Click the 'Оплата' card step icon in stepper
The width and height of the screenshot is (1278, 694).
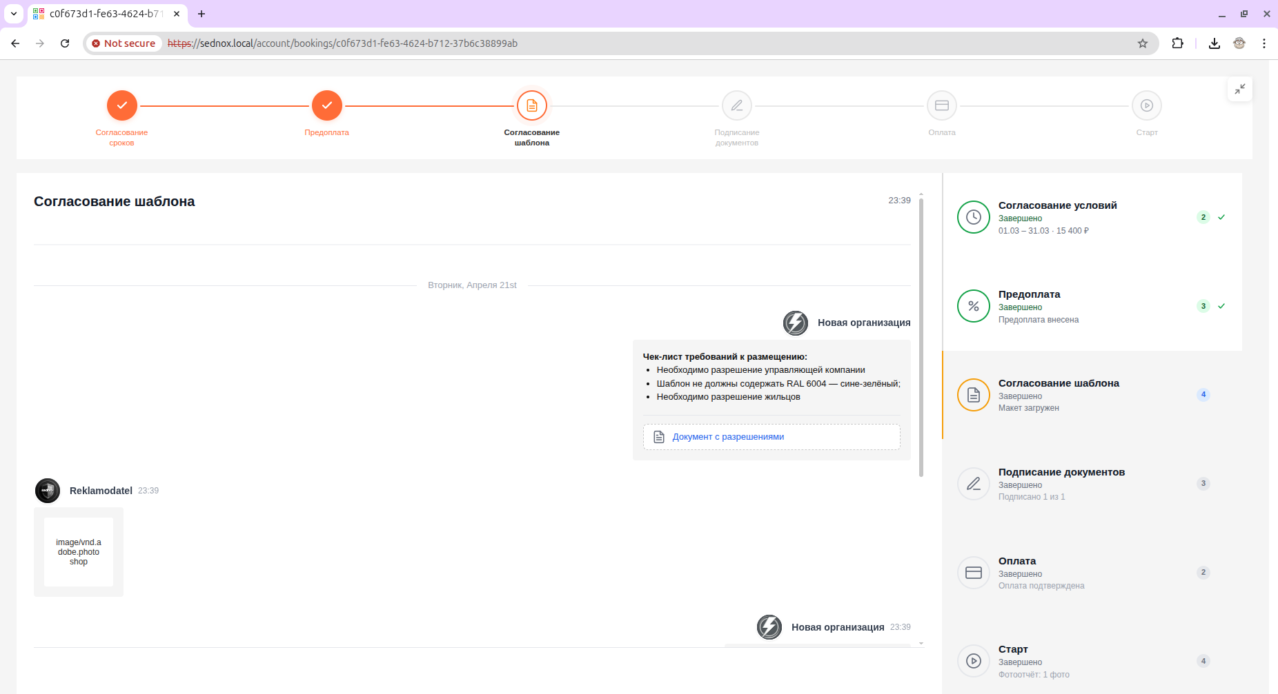942,105
